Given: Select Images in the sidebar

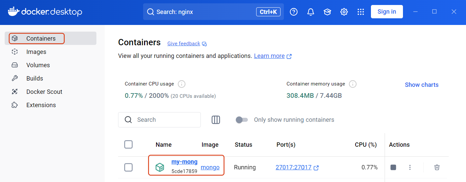Looking at the screenshot, I should pos(50,52).
